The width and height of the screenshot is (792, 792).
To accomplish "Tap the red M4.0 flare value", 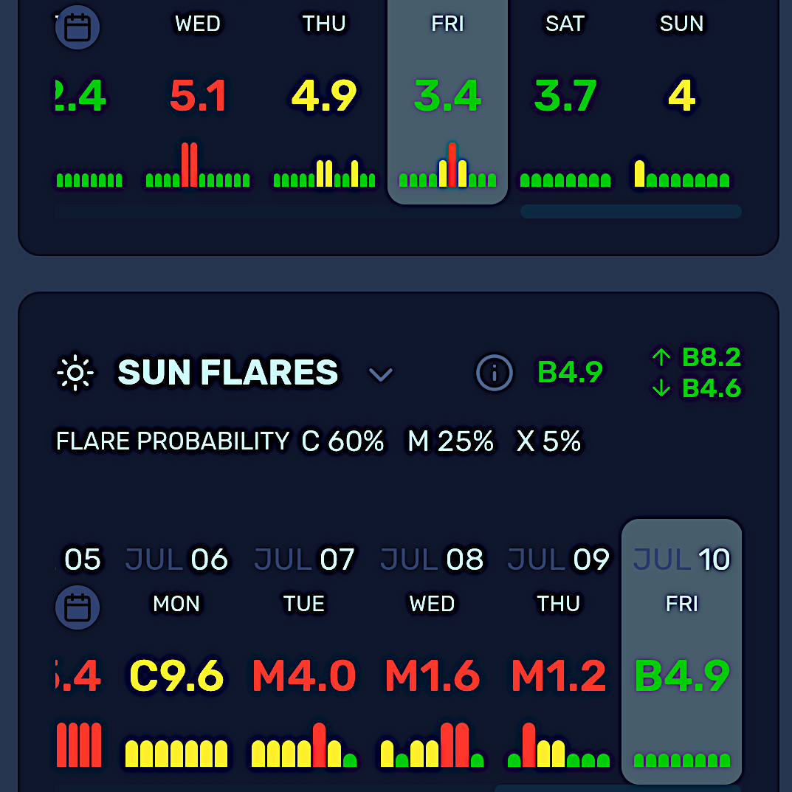I will click(304, 675).
